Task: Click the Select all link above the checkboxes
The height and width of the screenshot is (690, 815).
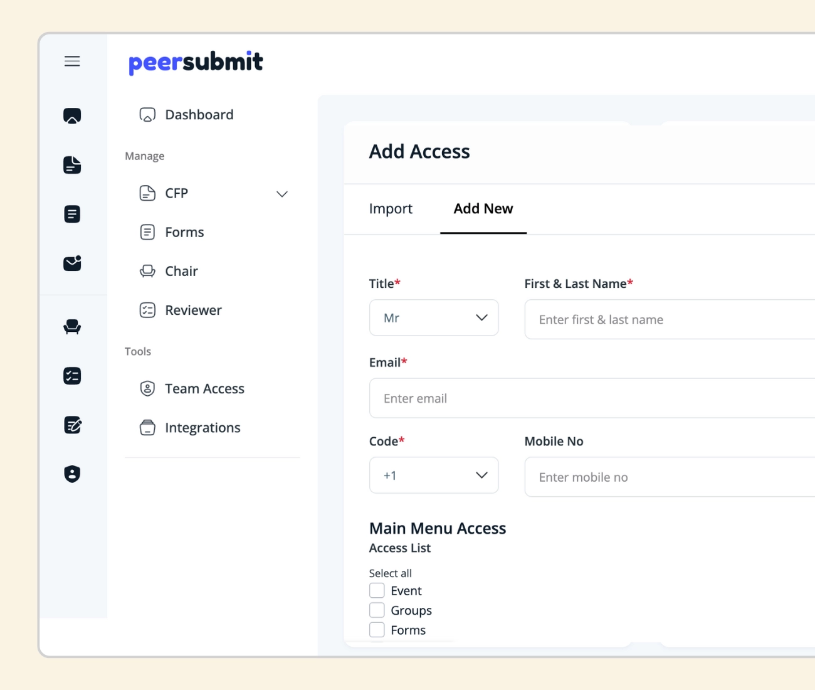Action: [x=390, y=573]
